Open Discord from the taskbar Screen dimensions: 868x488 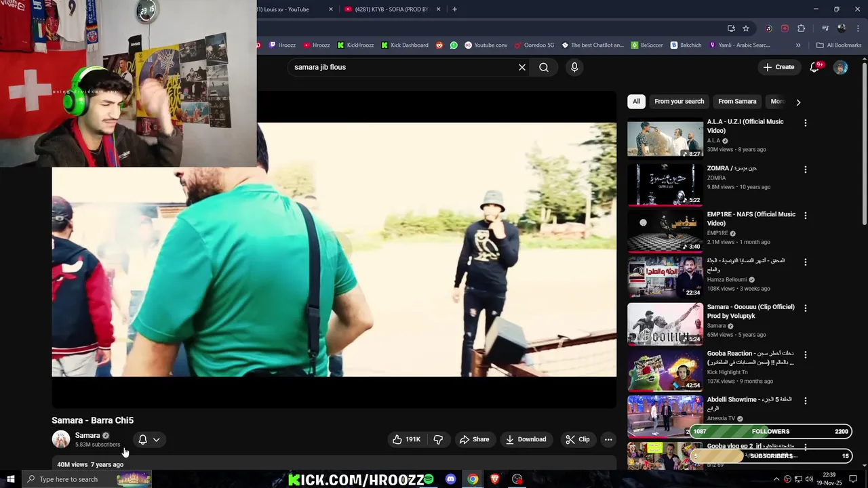pyautogui.click(x=451, y=479)
